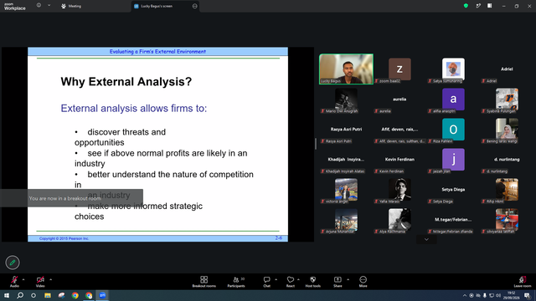Viewport: 536px width, 301px height.
Task: Click purple 'a' avatar tile
Action: pyautogui.click(x=453, y=99)
